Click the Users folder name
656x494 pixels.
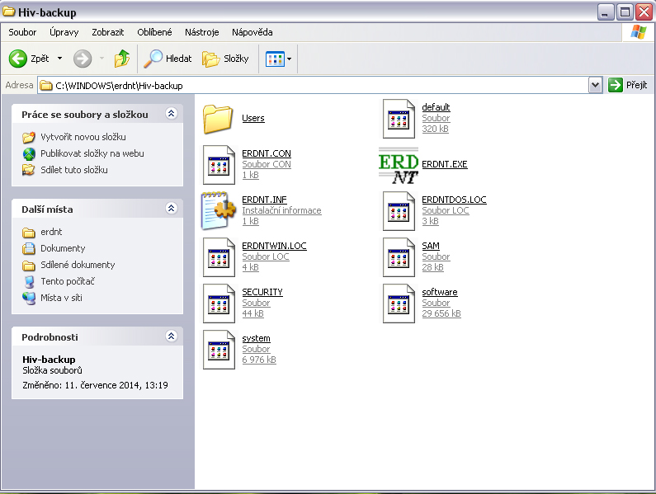click(x=253, y=119)
